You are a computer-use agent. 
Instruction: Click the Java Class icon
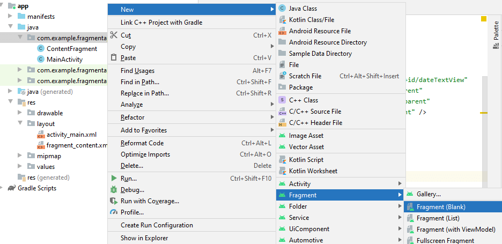click(282, 9)
